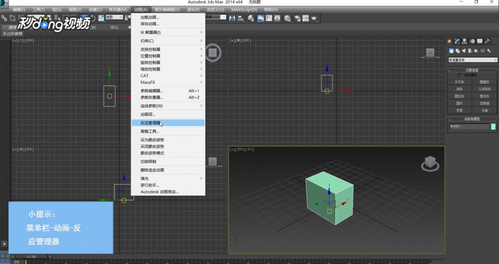The image size is (499, 264).
Task: Select the Geometry category icon
Action: 451,51
